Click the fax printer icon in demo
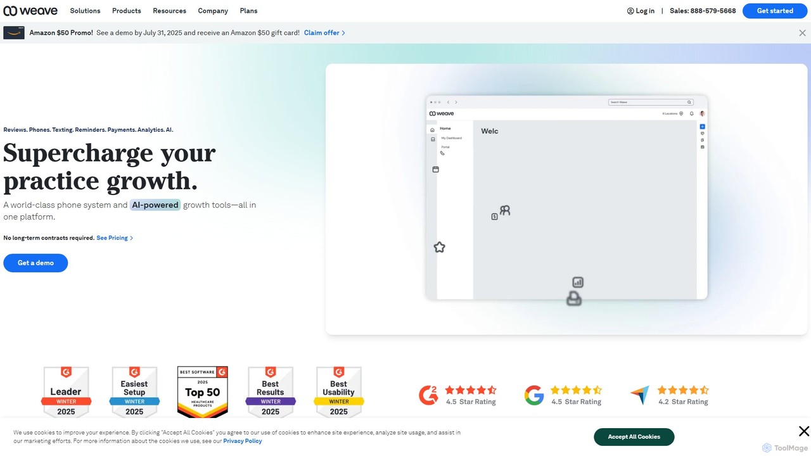Viewport: 811px width, 456px height. pos(574,299)
